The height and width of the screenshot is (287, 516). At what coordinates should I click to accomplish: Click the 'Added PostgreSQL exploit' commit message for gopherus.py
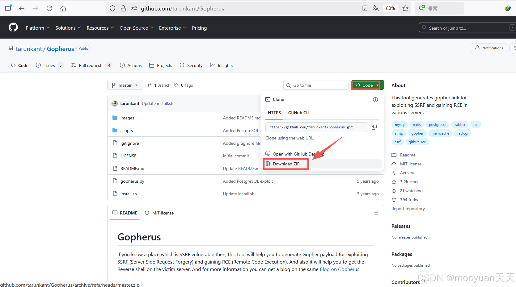248,181
